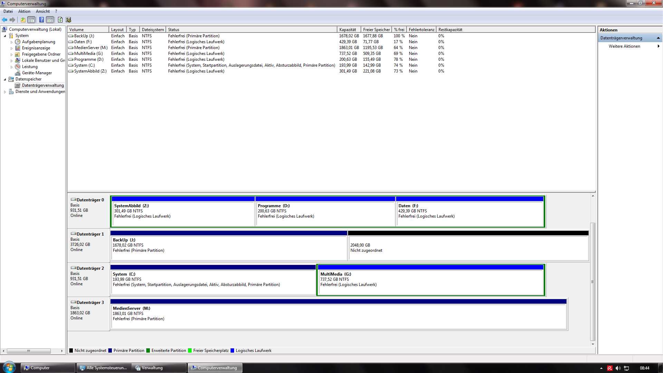Select the MultiMedia (G:) partition block
The width and height of the screenshot is (663, 373).
click(430, 281)
